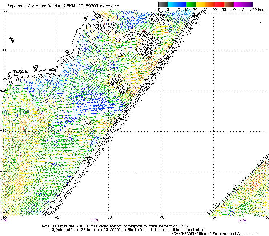Click the latitude label '-22' on the left axis
The width and height of the screenshot is (269, 236).
point(3,51)
